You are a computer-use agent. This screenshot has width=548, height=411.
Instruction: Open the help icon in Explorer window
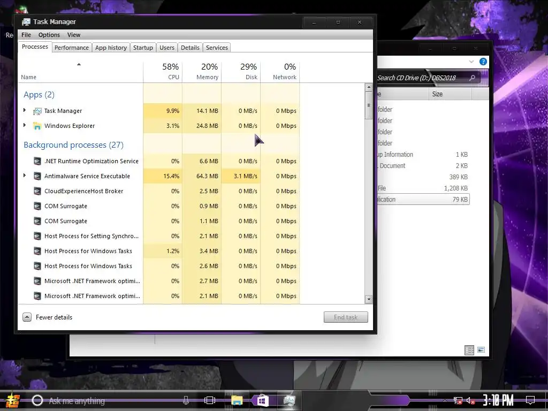[x=483, y=62]
